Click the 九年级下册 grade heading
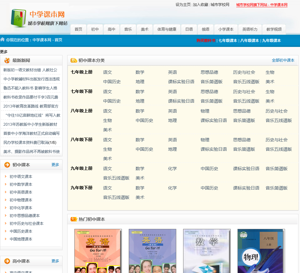Screen dimensions: 300x273 [x=82, y=188]
